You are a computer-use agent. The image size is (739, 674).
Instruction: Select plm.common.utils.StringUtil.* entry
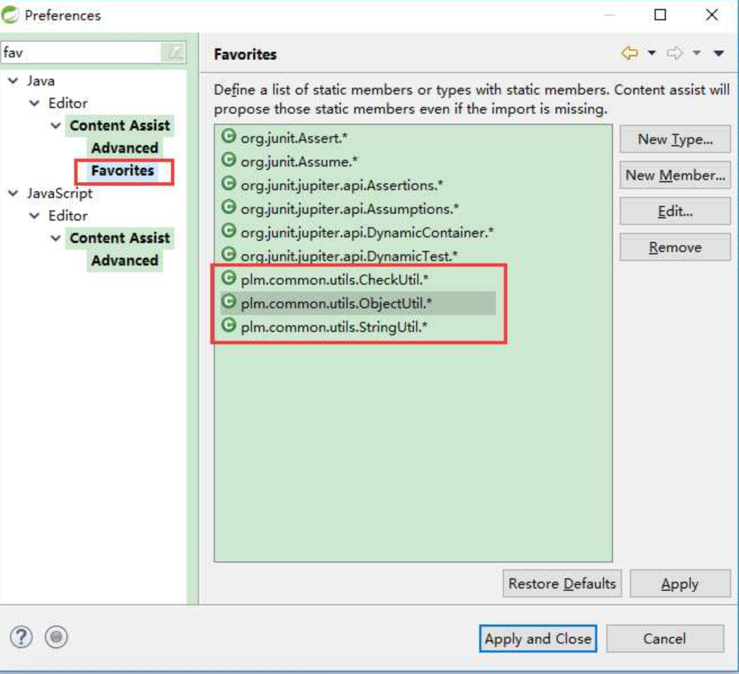334,327
